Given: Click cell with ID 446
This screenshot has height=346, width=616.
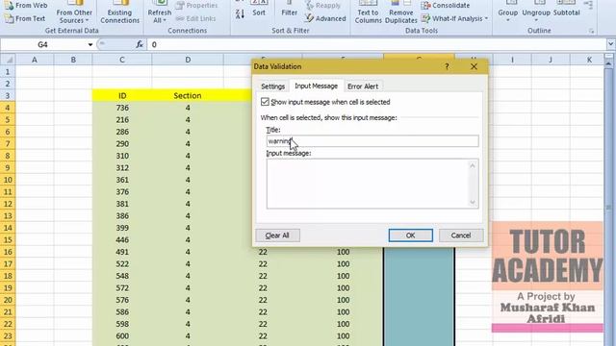Looking at the screenshot, I should click(122, 240).
